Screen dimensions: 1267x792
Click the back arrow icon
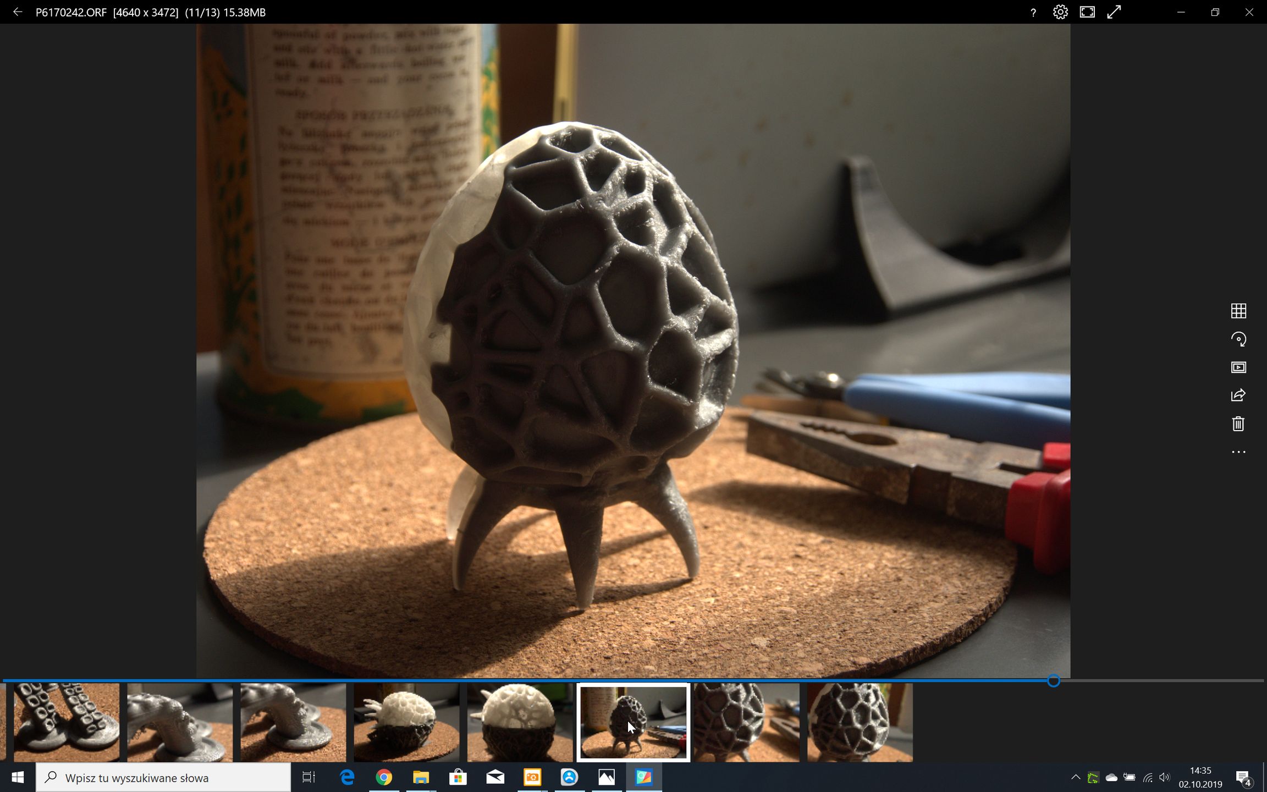click(18, 12)
